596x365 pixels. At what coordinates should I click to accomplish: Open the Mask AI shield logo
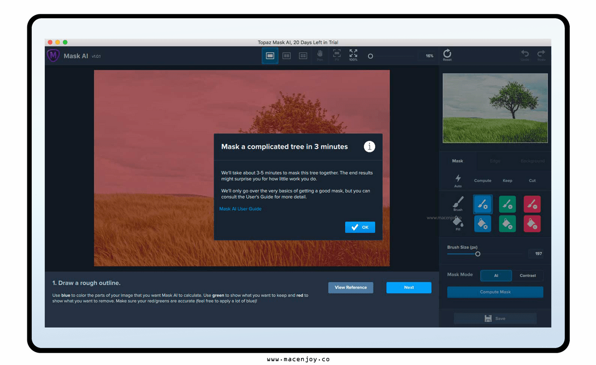tap(53, 56)
